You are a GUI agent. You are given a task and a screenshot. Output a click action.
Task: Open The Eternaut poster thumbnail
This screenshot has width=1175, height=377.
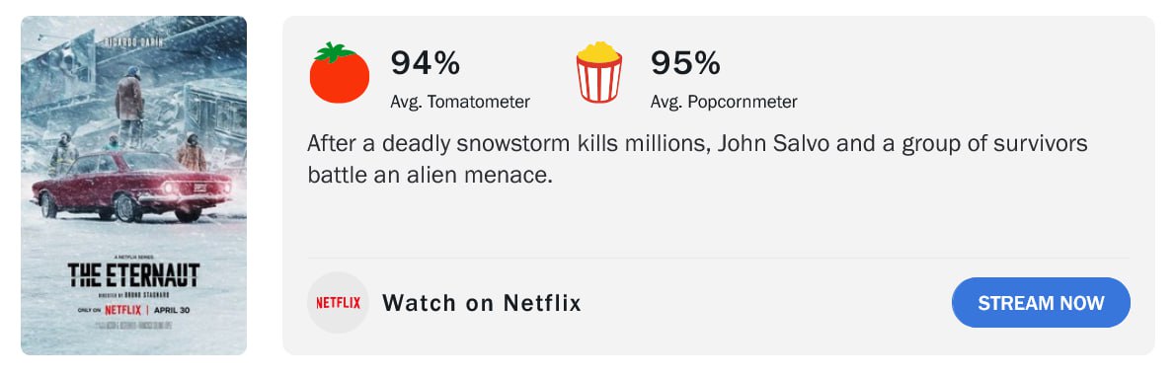click(133, 186)
